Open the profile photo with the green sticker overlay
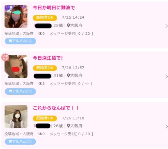Viewport: 168px width, 149px height. (16, 16)
